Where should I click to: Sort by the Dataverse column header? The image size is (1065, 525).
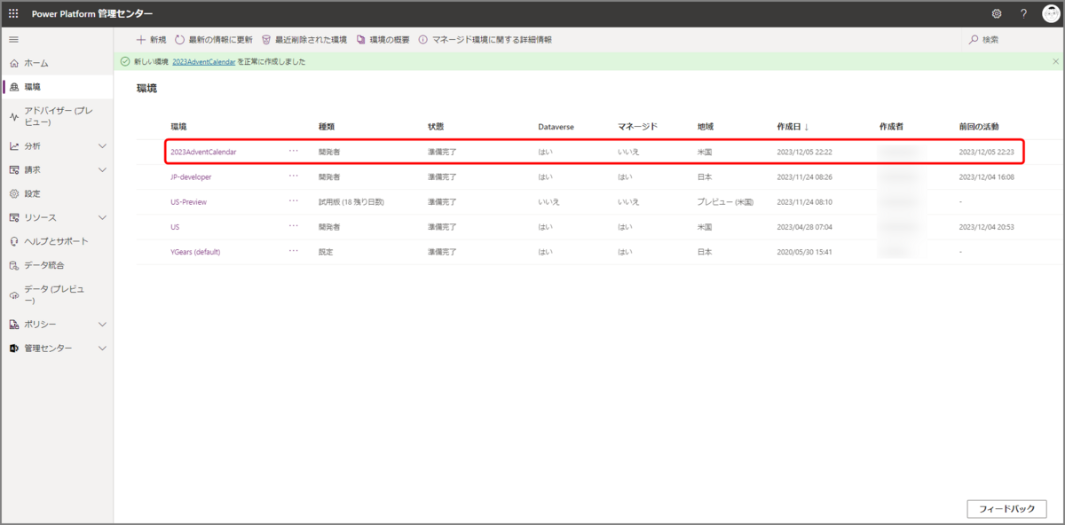pos(556,127)
